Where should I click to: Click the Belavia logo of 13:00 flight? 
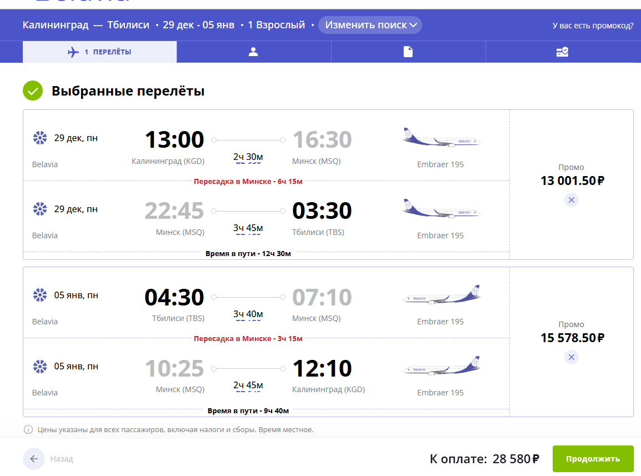[x=39, y=138]
